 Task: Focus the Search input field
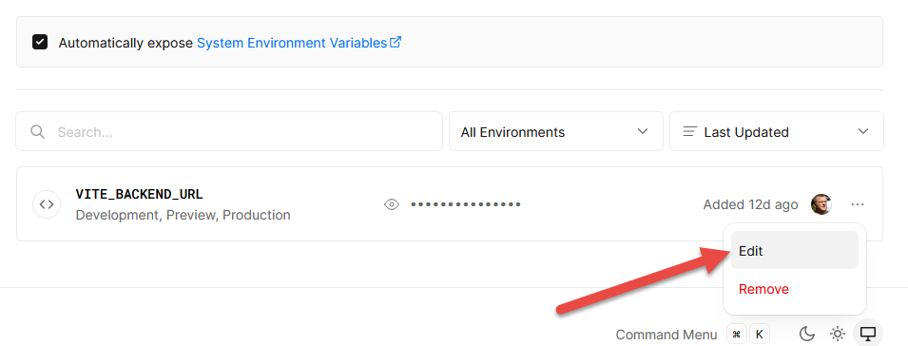point(229,131)
